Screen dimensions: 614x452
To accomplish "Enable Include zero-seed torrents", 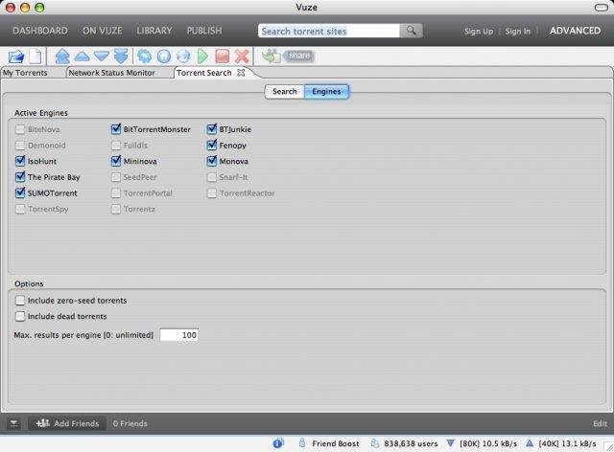I will coord(20,301).
